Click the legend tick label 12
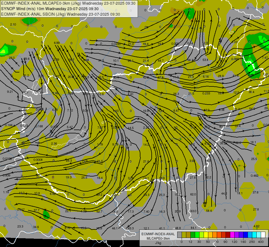Viewport: 269px width, 247px height. click(x=190, y=242)
